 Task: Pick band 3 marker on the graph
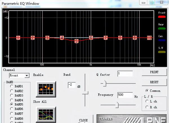47,38
